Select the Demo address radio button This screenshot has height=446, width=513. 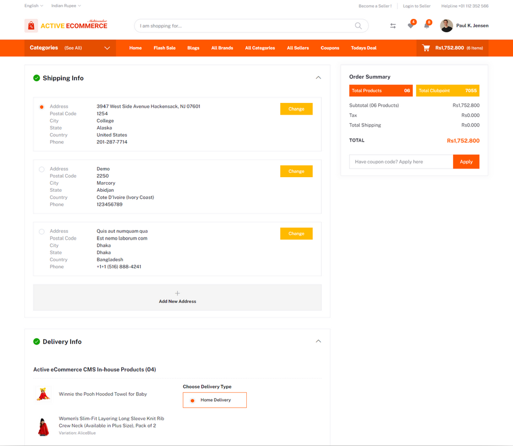tap(41, 169)
